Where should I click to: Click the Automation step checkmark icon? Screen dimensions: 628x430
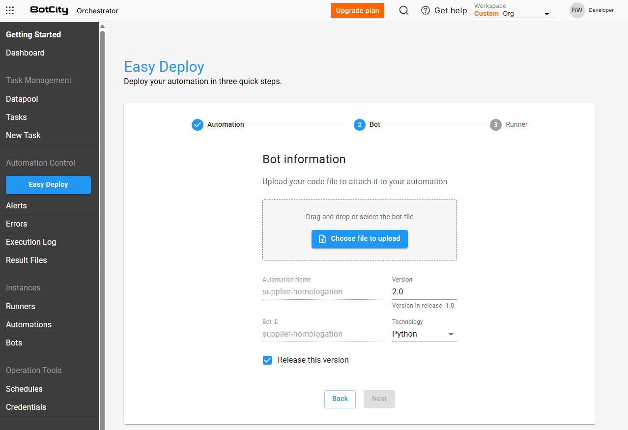(x=197, y=125)
